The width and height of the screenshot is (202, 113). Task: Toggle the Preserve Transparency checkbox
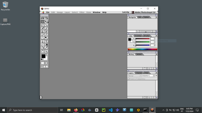(129, 79)
